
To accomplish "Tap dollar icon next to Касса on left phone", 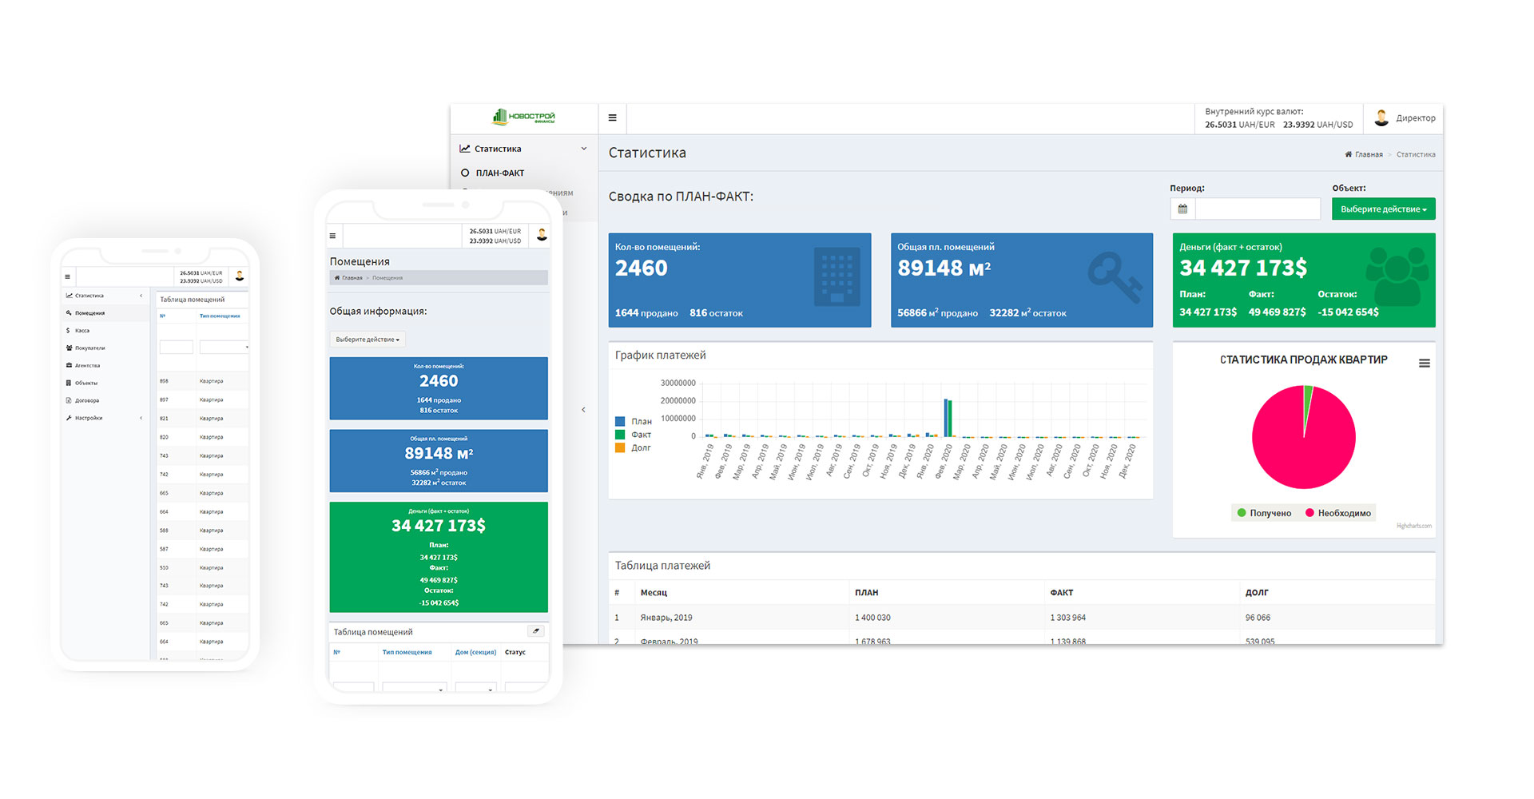I will click(x=68, y=331).
